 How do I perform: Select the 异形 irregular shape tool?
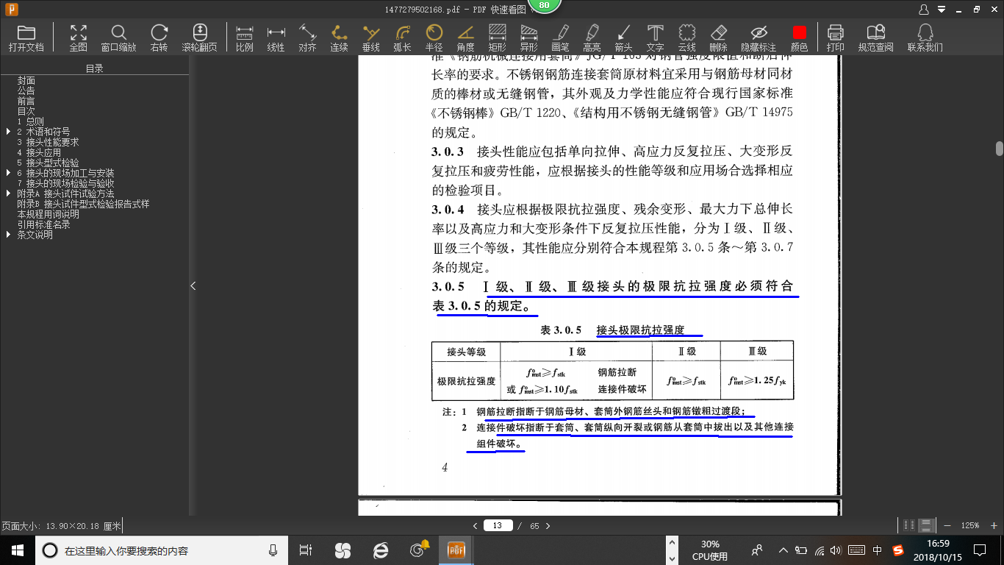click(529, 38)
